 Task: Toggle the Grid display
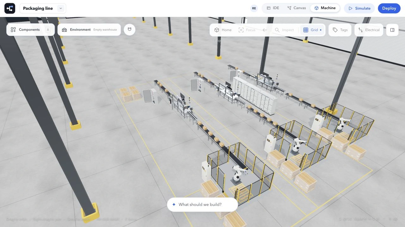tap(312, 30)
